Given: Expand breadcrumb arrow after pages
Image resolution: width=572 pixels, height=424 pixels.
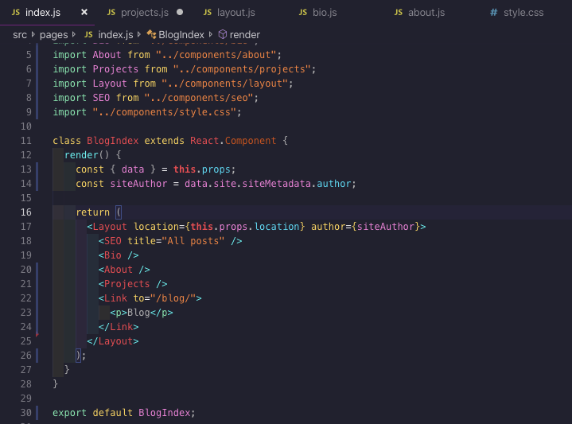Looking at the screenshot, I should coord(74,34).
